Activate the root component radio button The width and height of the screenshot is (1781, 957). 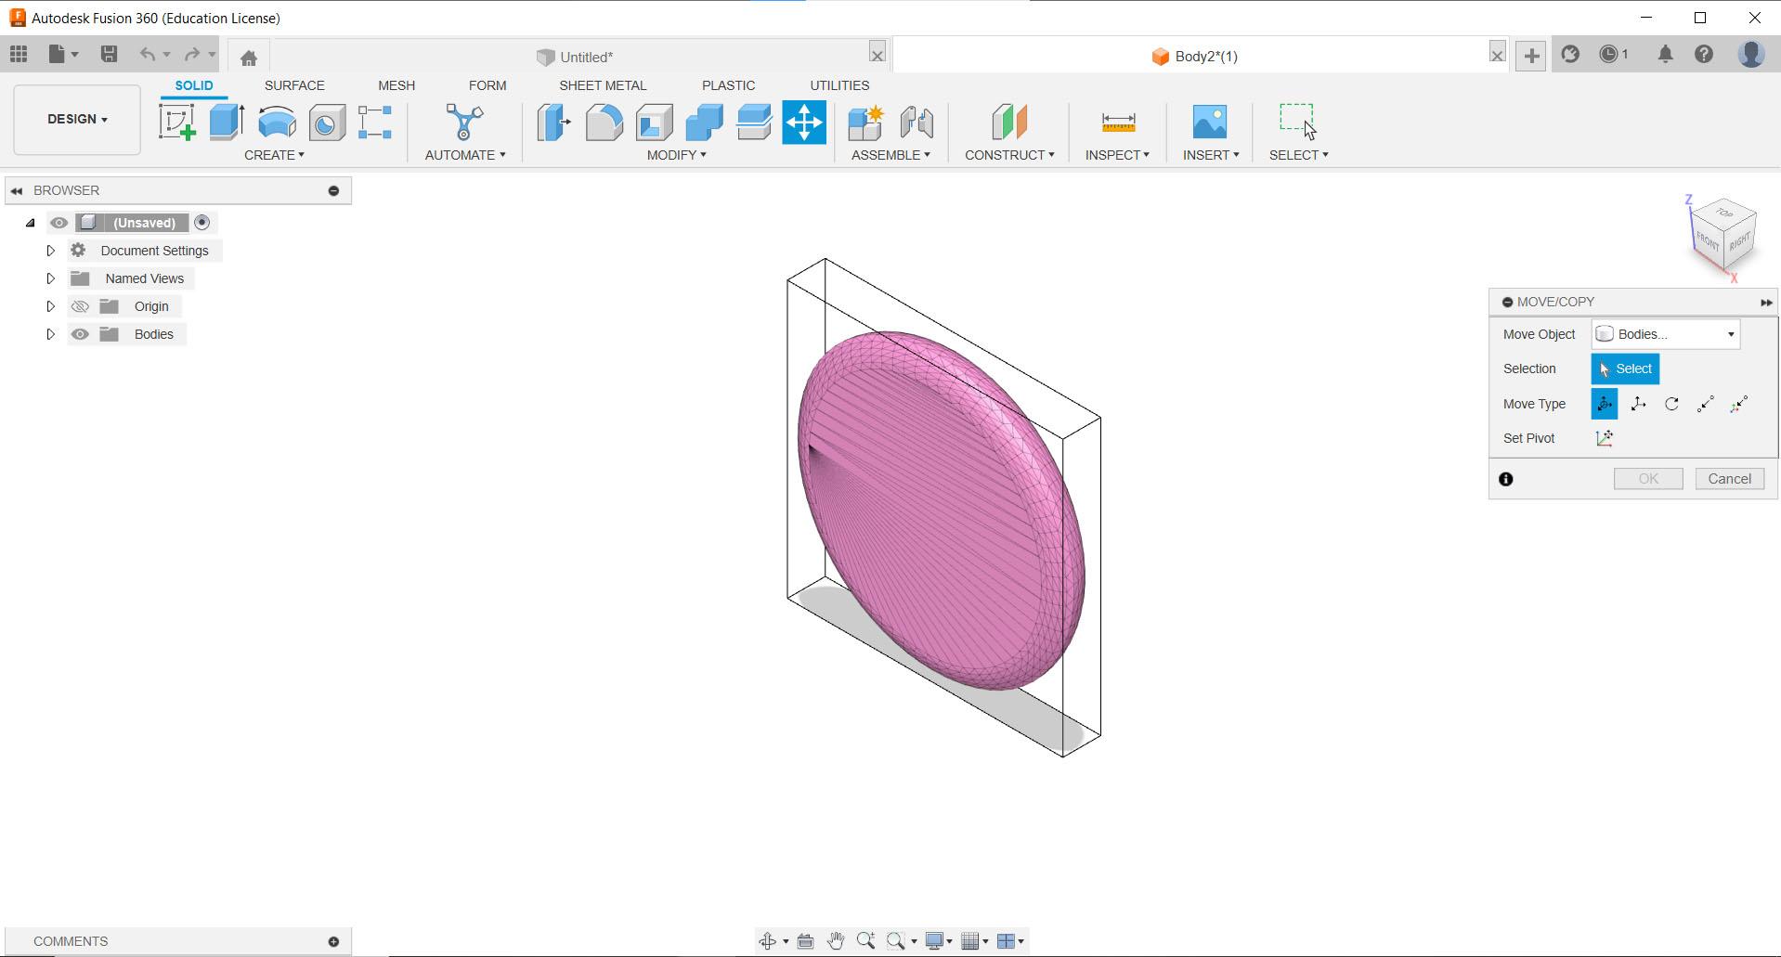tap(201, 223)
